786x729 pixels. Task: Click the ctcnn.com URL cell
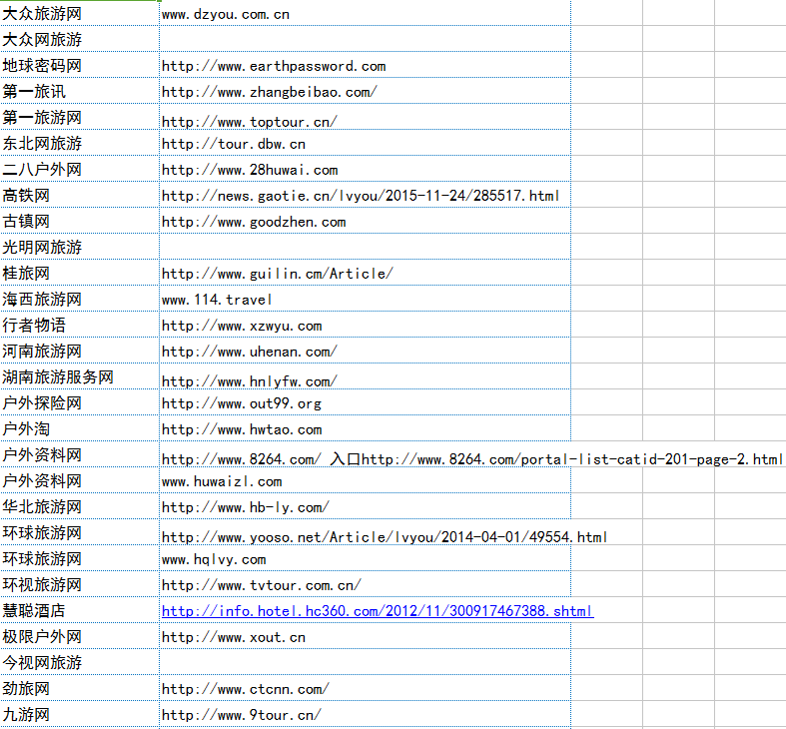[365, 689]
